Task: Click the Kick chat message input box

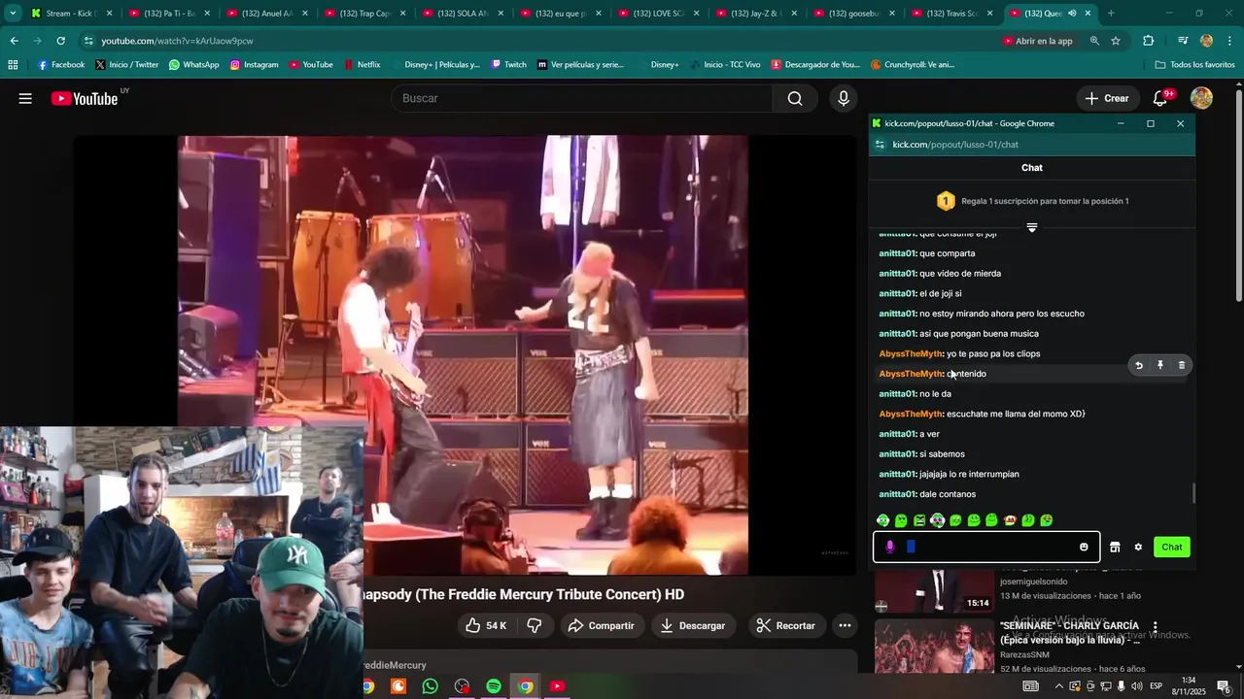Action: click(x=986, y=547)
